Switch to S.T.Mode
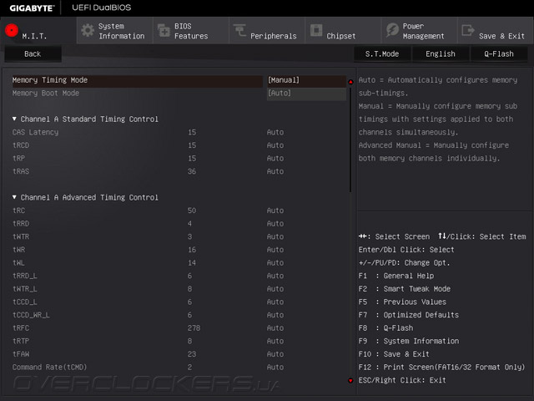534x401 pixels. [381, 53]
